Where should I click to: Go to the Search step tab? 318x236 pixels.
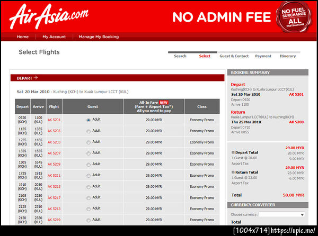[180, 56]
